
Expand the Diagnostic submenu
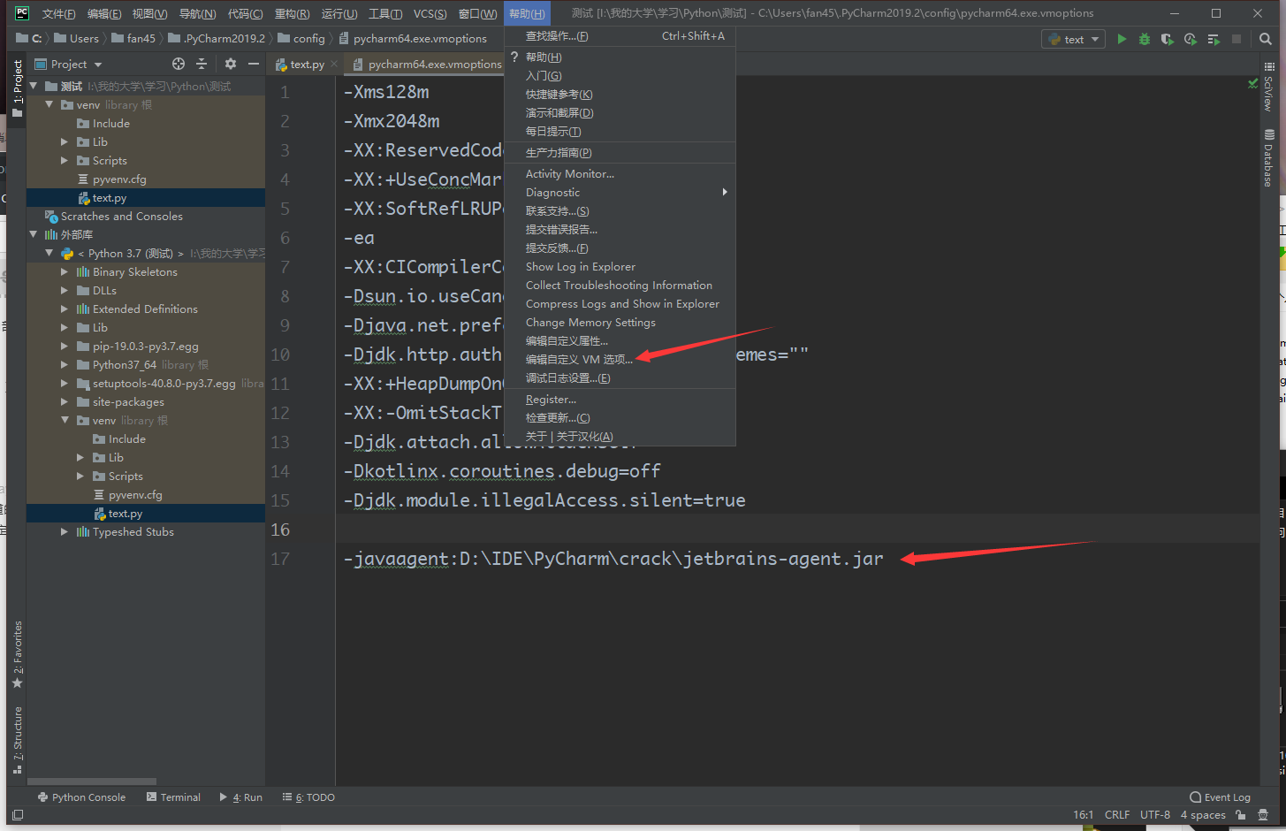620,192
